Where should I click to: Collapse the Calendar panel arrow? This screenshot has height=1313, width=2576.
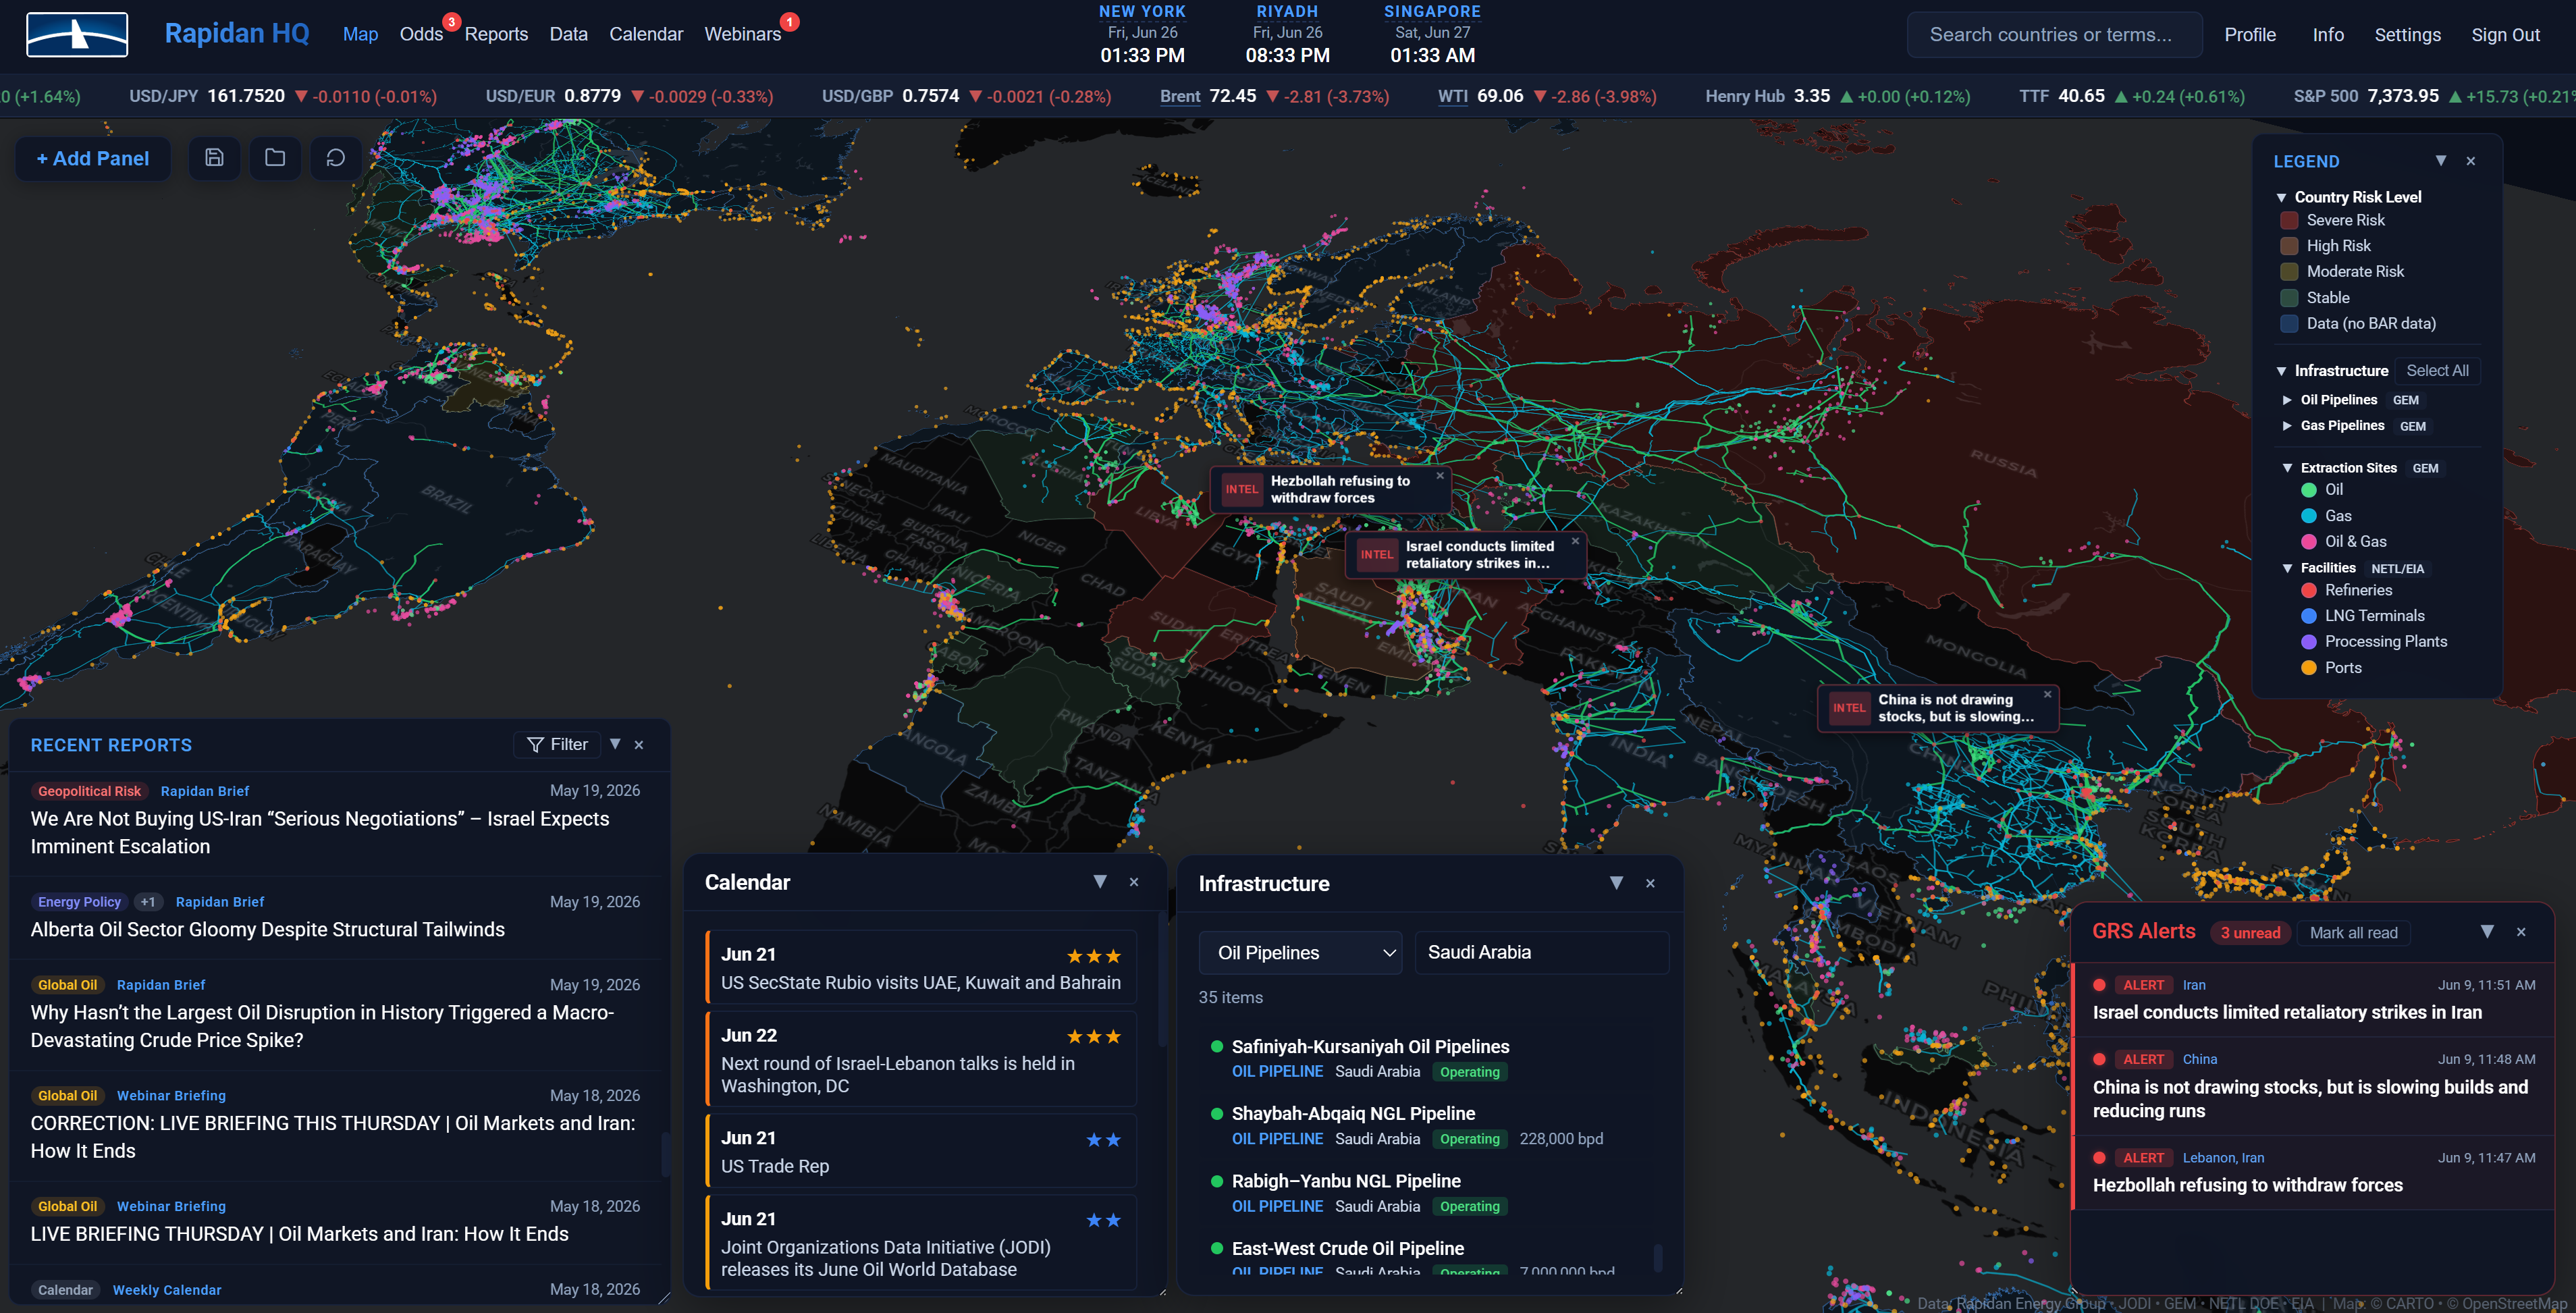click(1100, 882)
